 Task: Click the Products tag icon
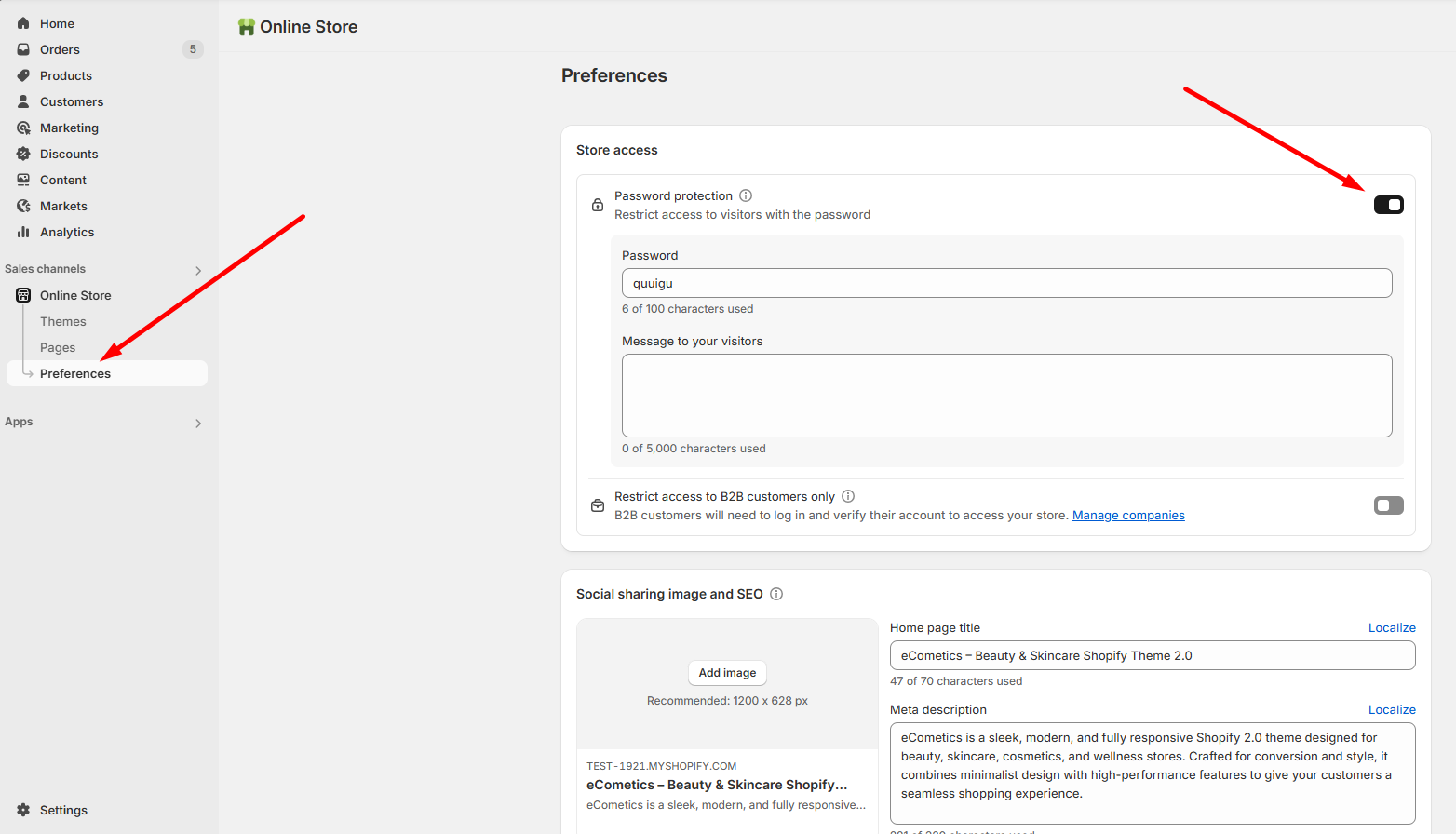(23, 75)
